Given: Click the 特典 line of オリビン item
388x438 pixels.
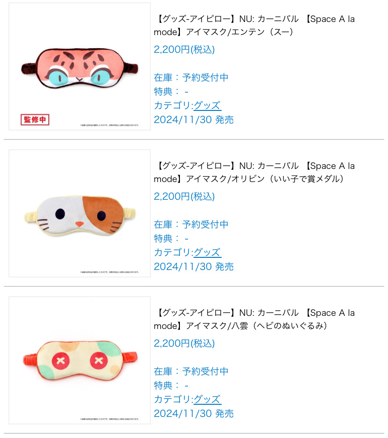Looking at the screenshot, I should (x=171, y=239).
